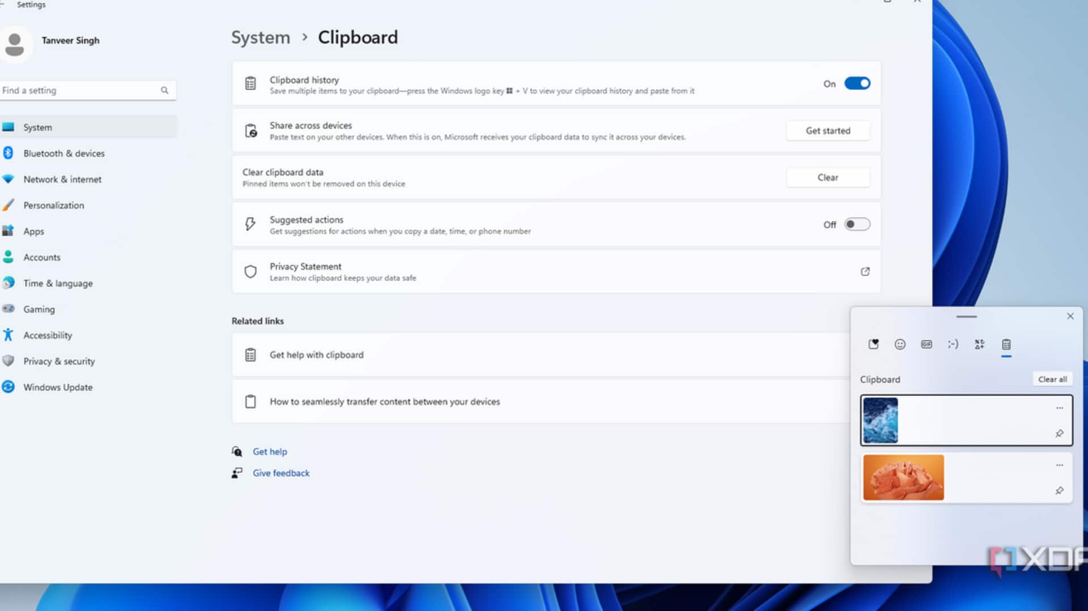This screenshot has width=1088, height=611.
Task: Click the transfer content clipboard icon
Action: 250,402
